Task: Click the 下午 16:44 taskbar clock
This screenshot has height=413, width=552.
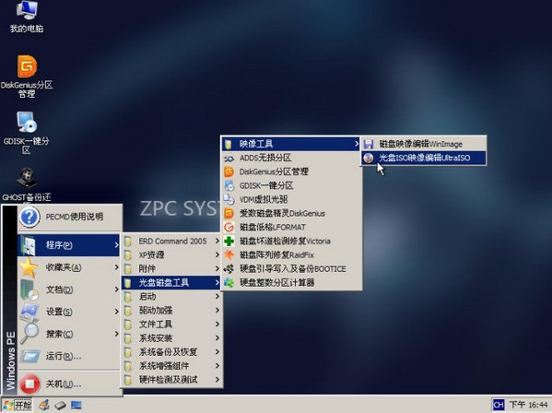Action: click(x=528, y=405)
